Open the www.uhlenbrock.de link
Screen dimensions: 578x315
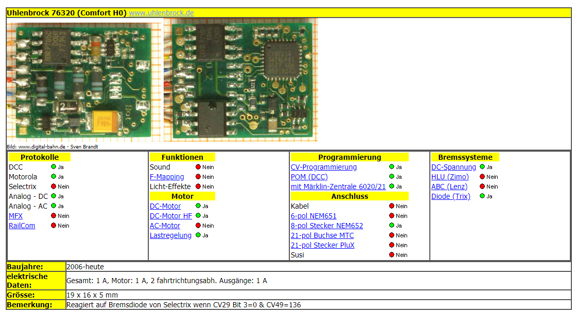[x=161, y=13]
